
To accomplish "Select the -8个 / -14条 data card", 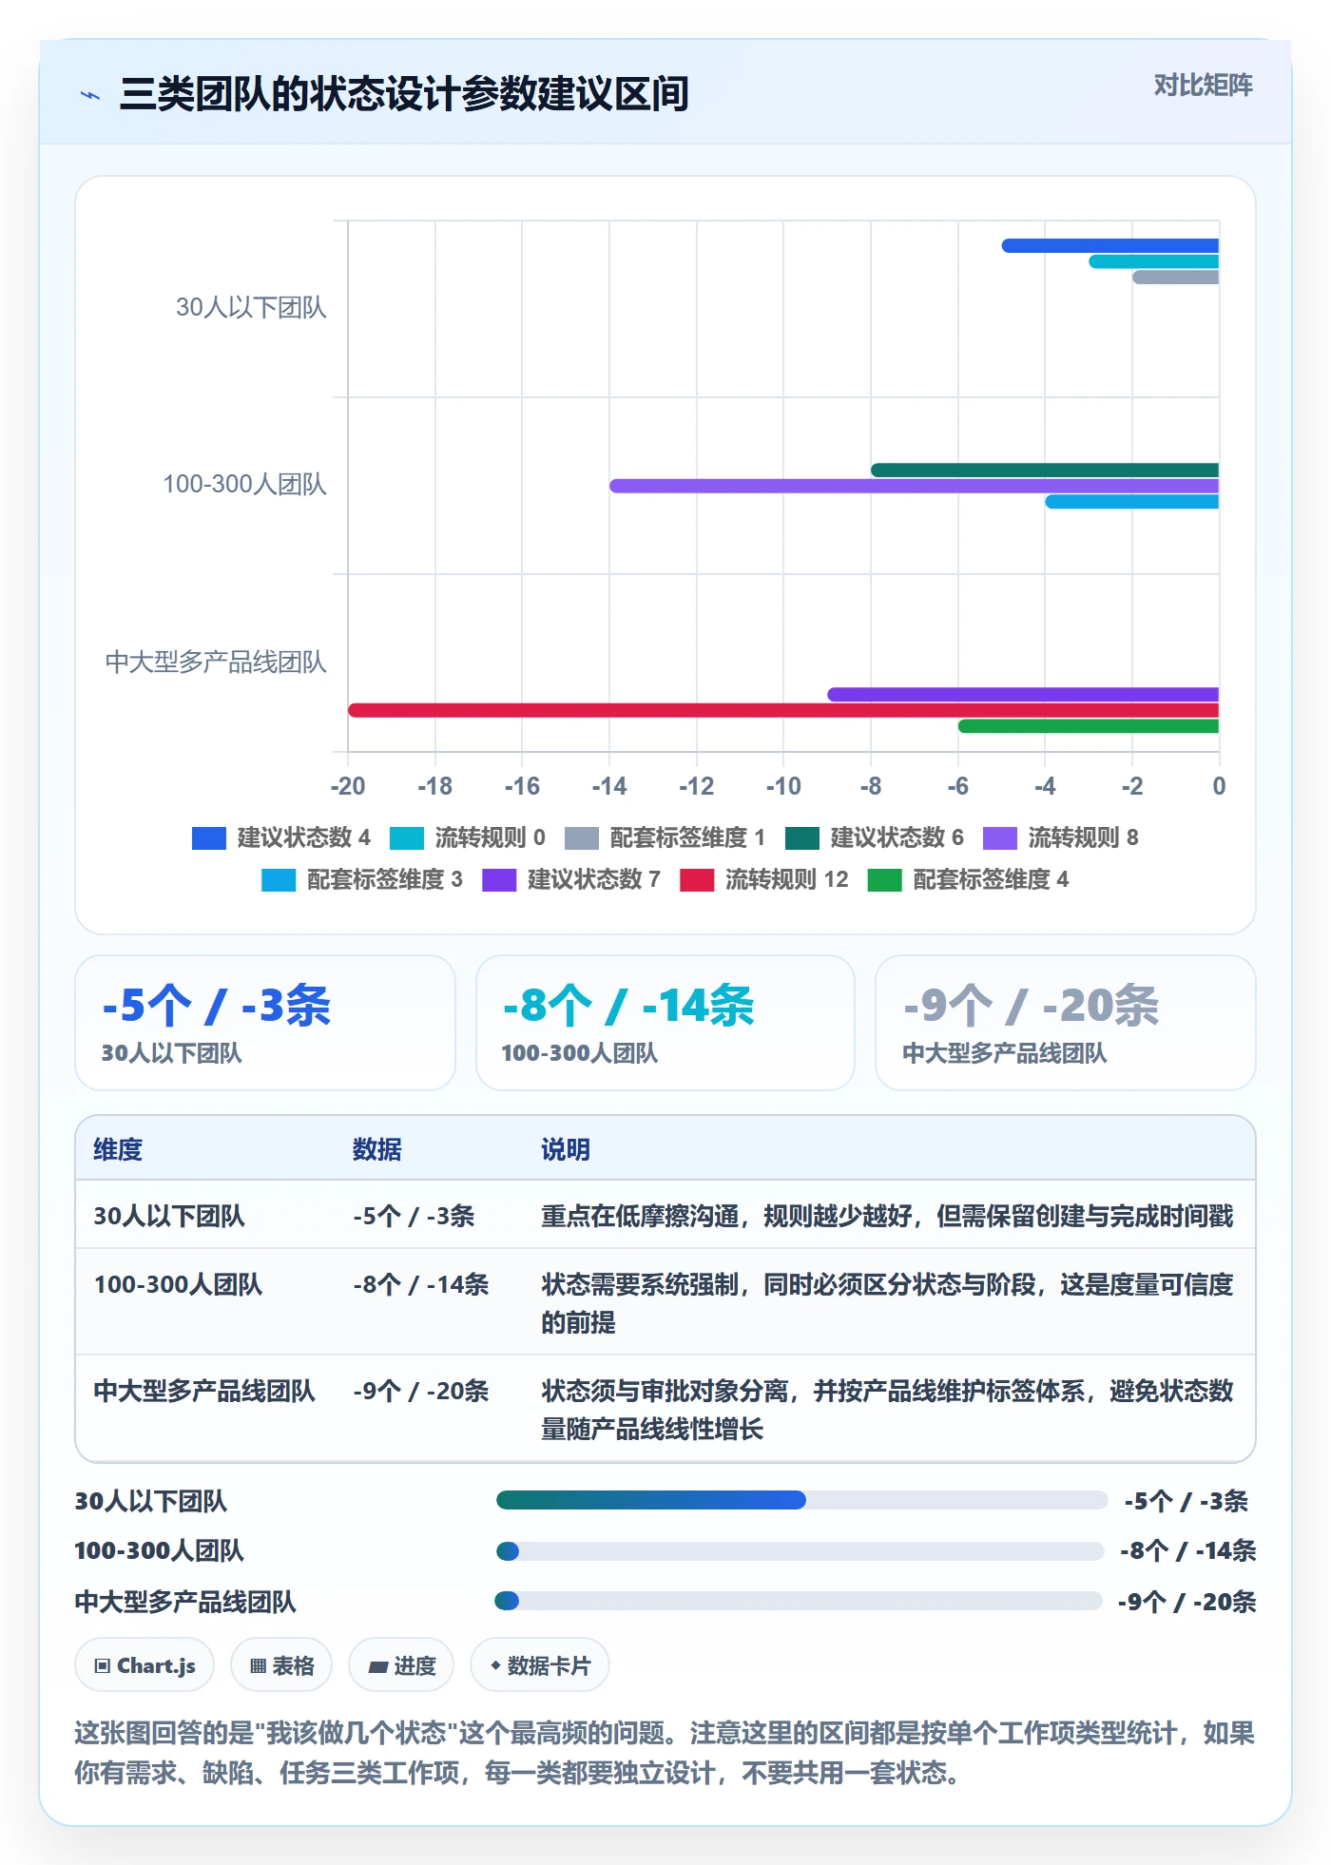I will pyautogui.click(x=665, y=1023).
